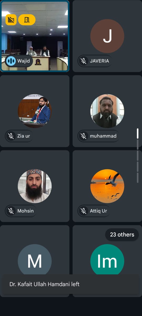Image resolution: width=142 pixels, height=316 pixels.
Task: Tap JAVERIA's brown J avatar
Action: click(x=107, y=36)
